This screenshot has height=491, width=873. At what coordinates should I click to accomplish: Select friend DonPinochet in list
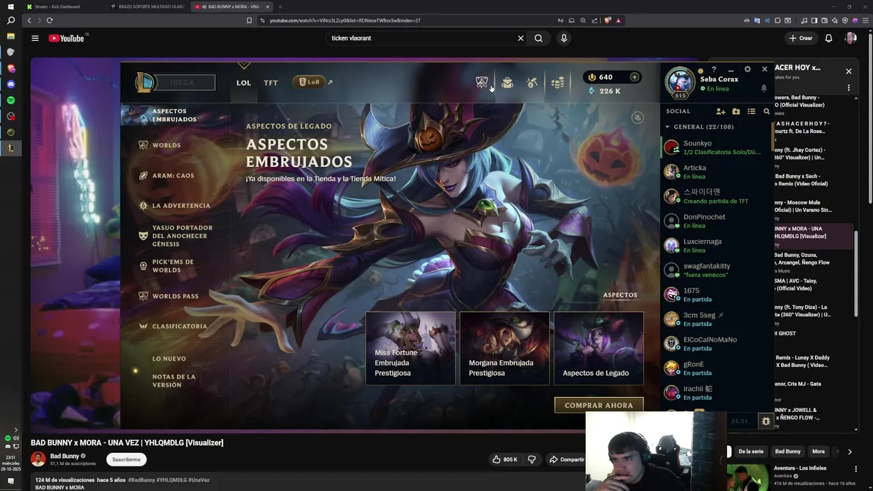[x=716, y=221]
